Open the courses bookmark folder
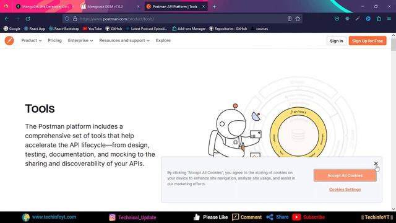 (x=259, y=28)
